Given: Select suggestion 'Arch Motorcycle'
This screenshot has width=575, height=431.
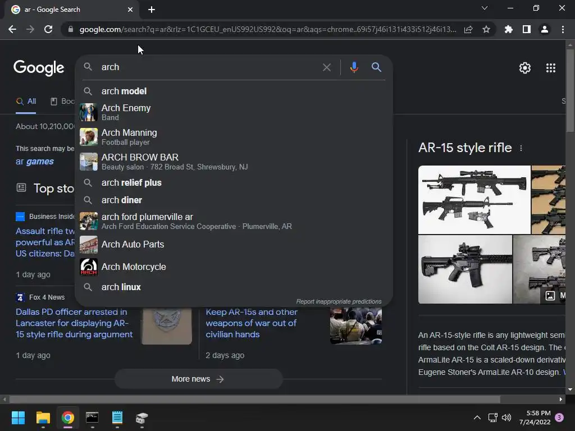Looking at the screenshot, I should pyautogui.click(x=234, y=267).
